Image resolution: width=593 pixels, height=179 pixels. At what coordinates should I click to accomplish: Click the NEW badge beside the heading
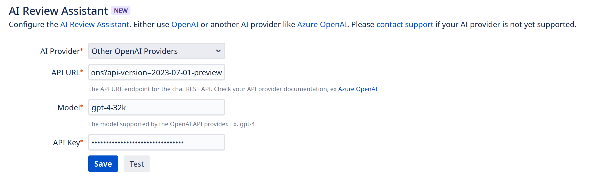tap(121, 11)
